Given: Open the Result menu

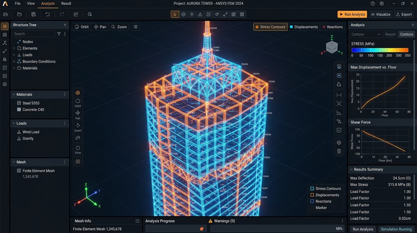Looking at the screenshot, I should click(66, 3).
